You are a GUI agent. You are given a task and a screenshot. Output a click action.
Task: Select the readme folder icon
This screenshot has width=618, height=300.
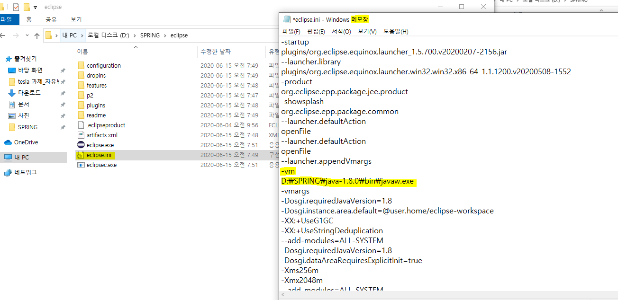(x=81, y=115)
